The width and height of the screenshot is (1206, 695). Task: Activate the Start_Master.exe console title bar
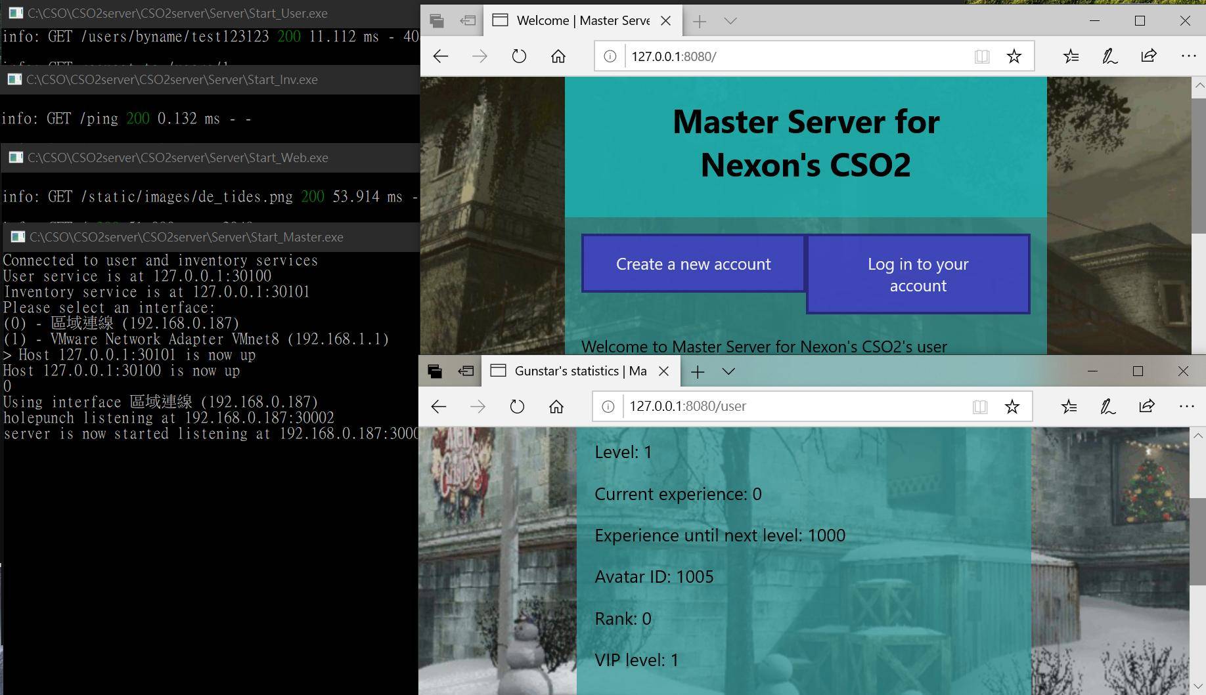pyautogui.click(x=210, y=237)
